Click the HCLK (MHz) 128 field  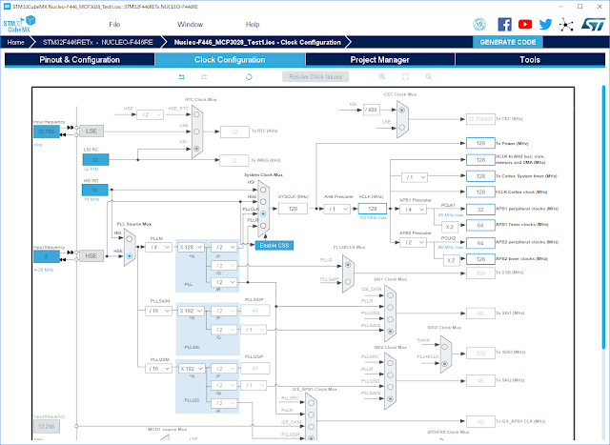[x=373, y=209]
